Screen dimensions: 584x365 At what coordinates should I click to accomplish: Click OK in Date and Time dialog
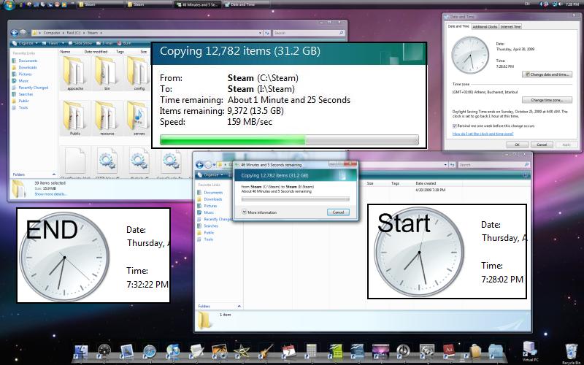click(517, 145)
